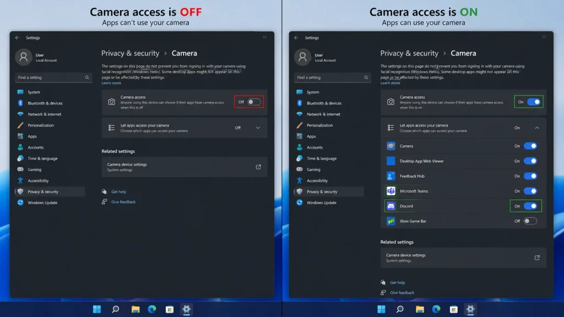Click the Discord app icon
Screen dimensions: 564x317
click(391, 206)
